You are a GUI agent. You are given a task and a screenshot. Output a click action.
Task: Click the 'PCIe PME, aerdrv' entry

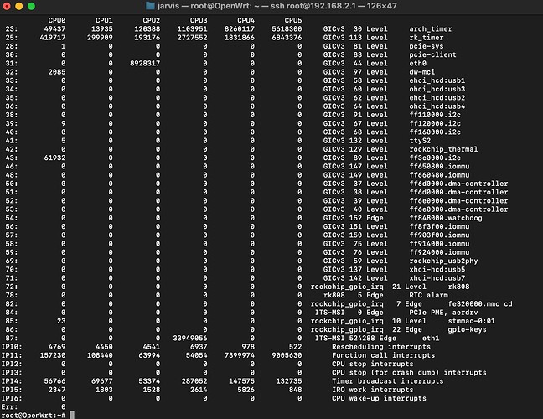(x=443, y=313)
